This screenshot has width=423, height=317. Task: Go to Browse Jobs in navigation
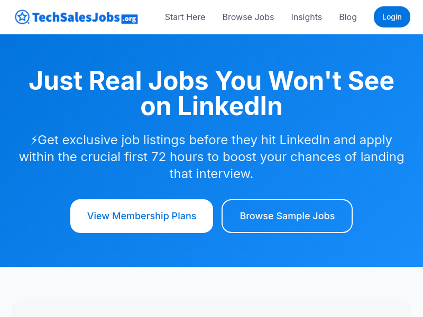pos(248,17)
